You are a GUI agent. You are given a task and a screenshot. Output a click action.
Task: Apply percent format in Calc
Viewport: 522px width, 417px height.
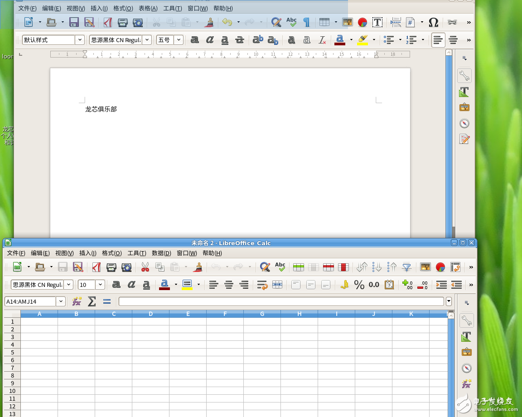[359, 285]
